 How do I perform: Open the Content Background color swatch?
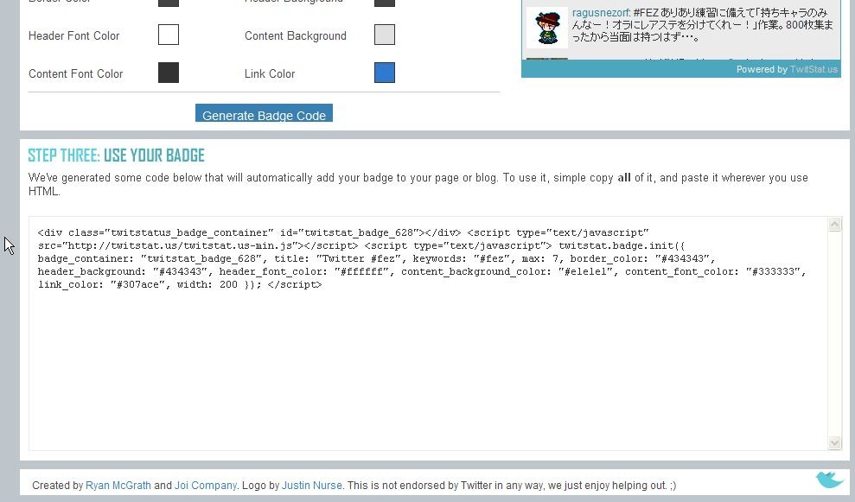click(385, 35)
